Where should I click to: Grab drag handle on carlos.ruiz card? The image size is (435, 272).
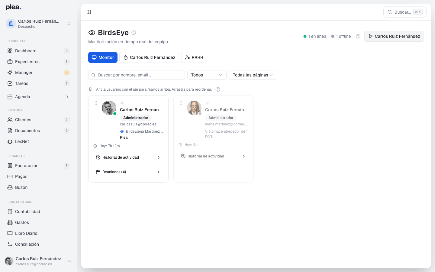(x=96, y=103)
